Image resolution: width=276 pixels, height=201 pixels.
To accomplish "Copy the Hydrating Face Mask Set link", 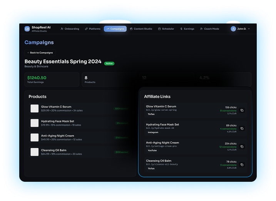I will [x=242, y=128].
